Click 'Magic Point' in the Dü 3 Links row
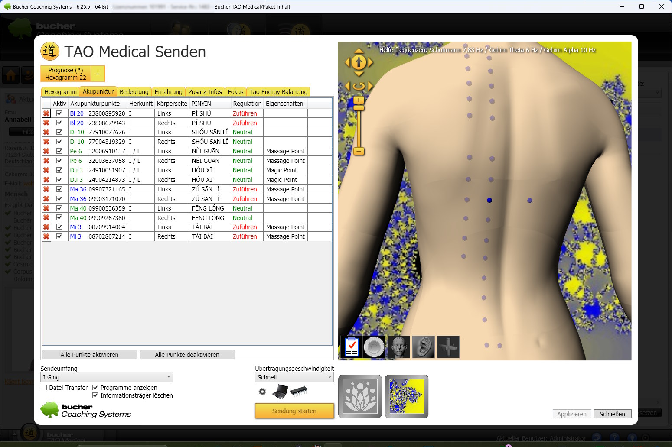Screen dimensions: 672x447 (x=282, y=170)
